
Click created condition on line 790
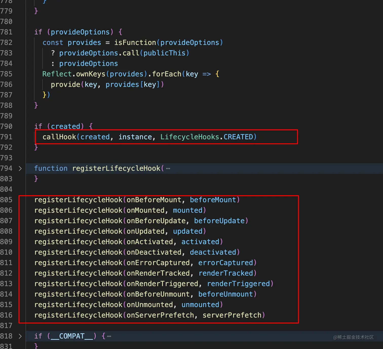coord(66,126)
